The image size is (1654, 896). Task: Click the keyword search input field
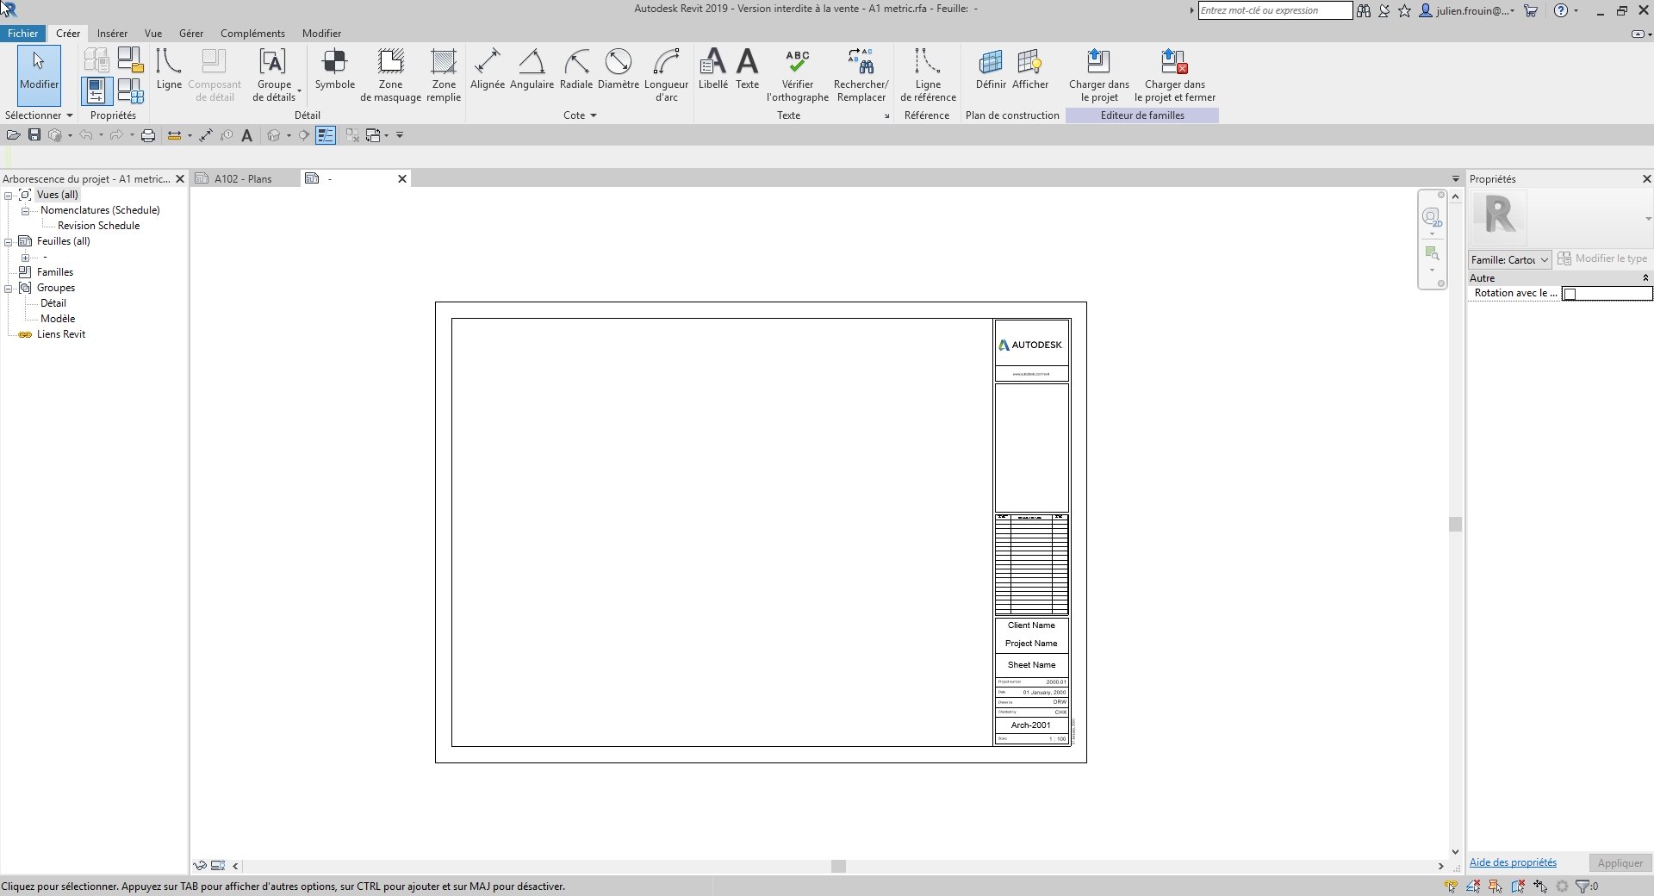[x=1274, y=10]
